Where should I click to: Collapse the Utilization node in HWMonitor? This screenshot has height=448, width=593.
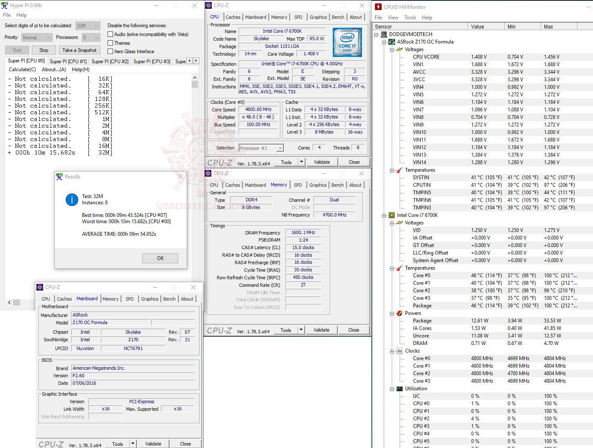tap(392, 389)
